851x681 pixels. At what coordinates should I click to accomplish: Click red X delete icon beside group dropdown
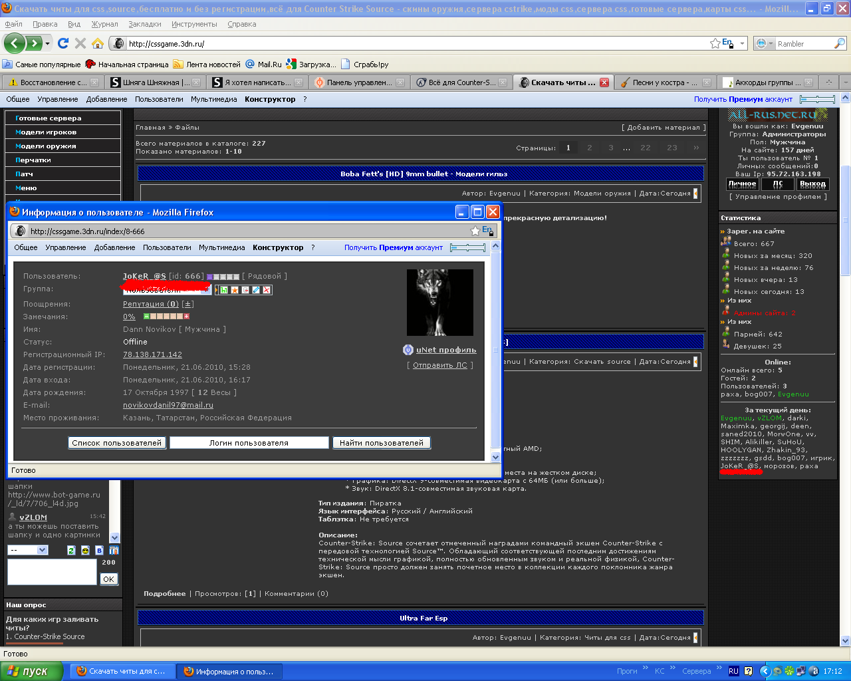267,290
